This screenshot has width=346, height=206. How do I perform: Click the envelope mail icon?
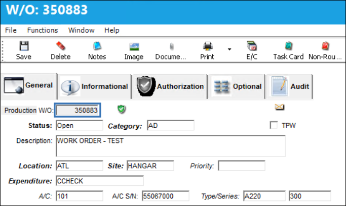pyautogui.click(x=279, y=107)
